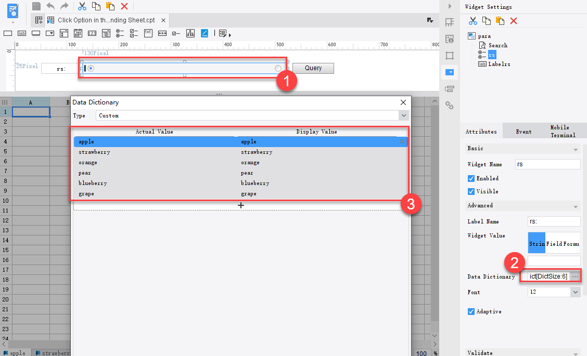The height and width of the screenshot is (356, 587).
Task: Disable the Enabled checkbox
Action: click(471, 178)
